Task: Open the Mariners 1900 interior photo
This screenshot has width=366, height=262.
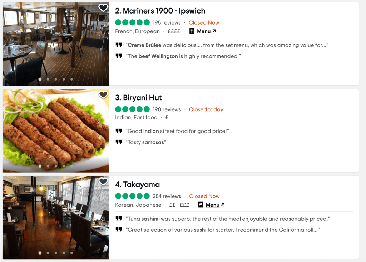Action: pos(56,44)
